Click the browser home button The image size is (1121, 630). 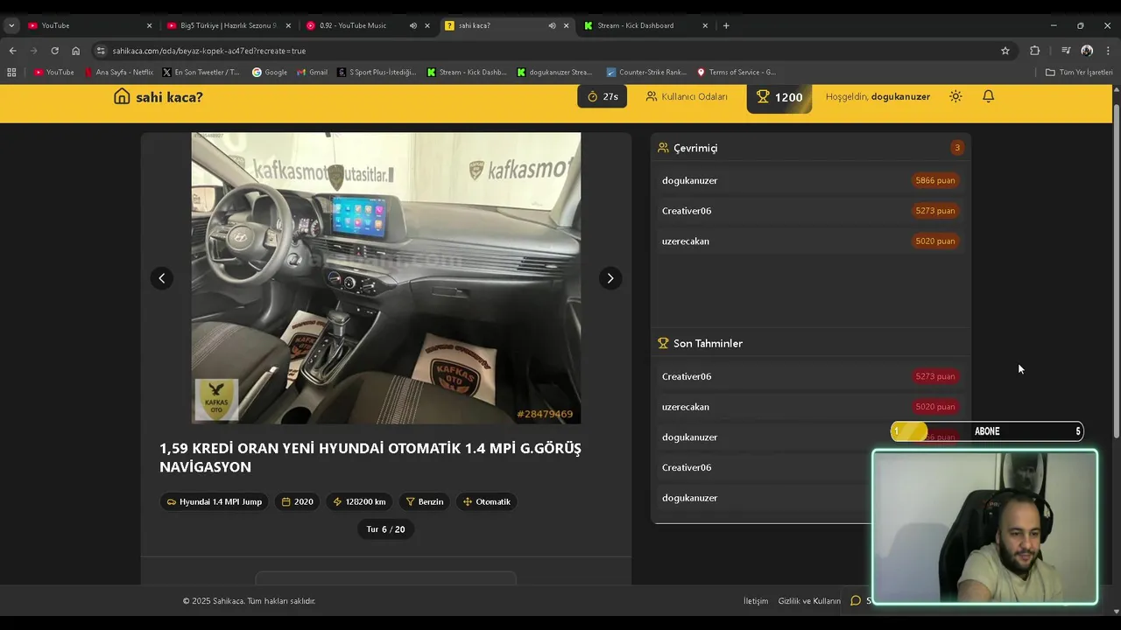75,51
